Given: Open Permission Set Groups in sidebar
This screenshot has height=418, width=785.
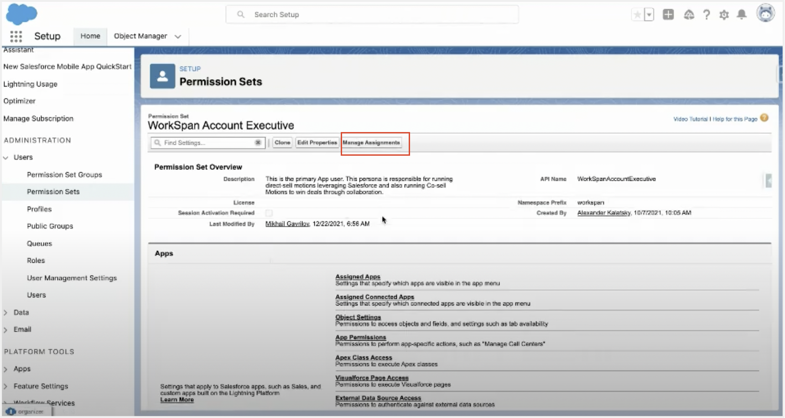Looking at the screenshot, I should point(64,175).
